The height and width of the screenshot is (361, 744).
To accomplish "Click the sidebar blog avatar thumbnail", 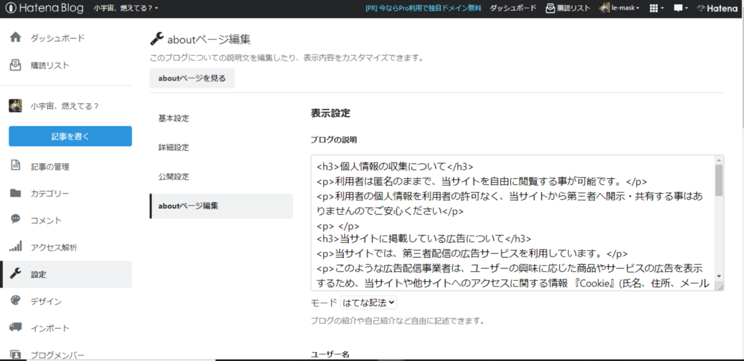I will click(15, 105).
